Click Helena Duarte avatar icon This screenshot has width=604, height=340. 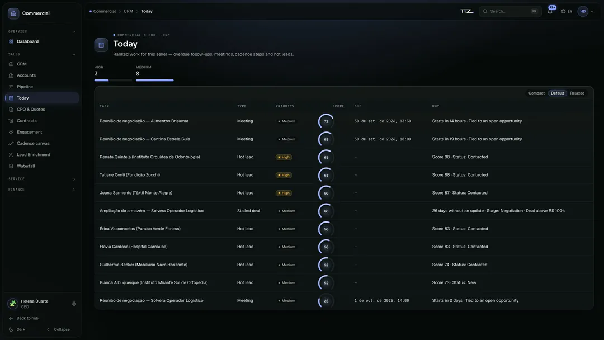(x=13, y=304)
